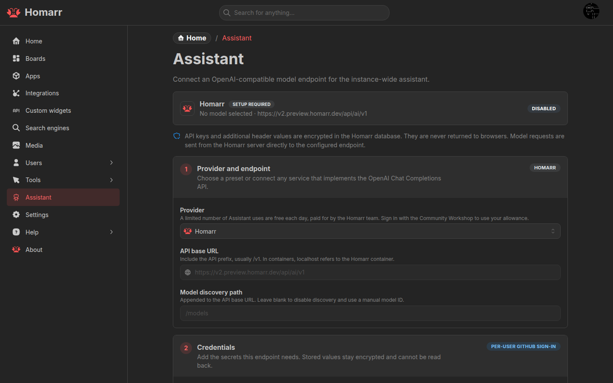
Task: Expand the Tools submenu chevron
Action: point(112,180)
